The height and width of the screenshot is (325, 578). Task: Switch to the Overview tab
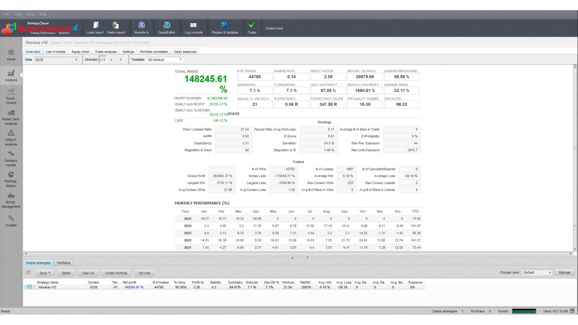click(33, 52)
